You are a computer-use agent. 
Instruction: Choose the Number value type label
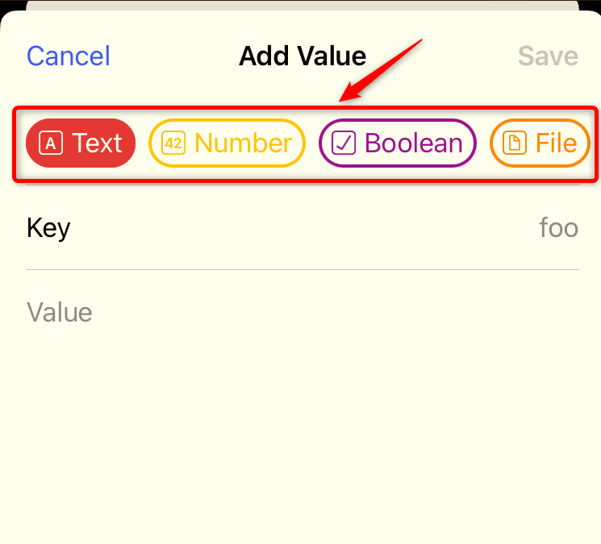243,143
